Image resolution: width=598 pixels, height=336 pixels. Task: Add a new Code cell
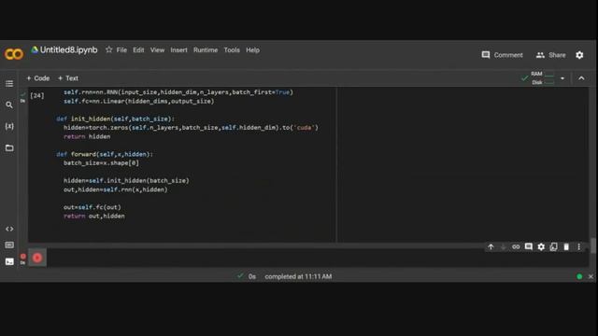click(x=37, y=78)
